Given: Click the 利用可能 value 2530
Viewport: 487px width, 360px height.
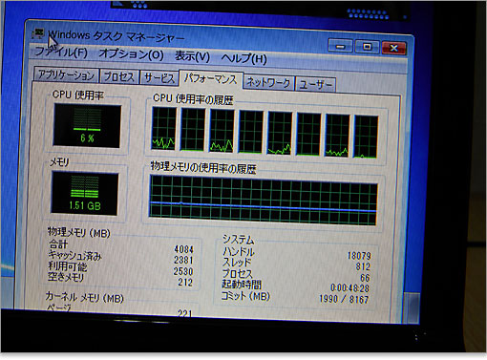Looking at the screenshot, I should [x=183, y=271].
